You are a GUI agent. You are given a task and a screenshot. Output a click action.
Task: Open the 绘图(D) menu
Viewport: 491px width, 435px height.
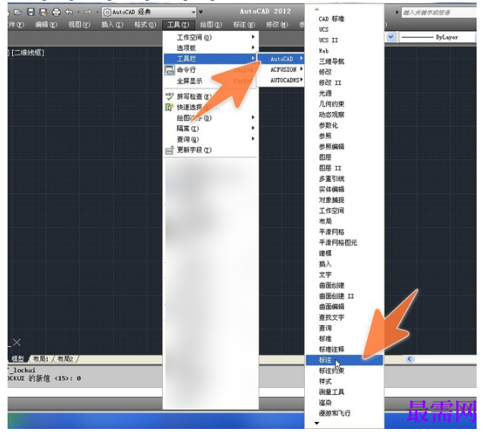pos(211,24)
